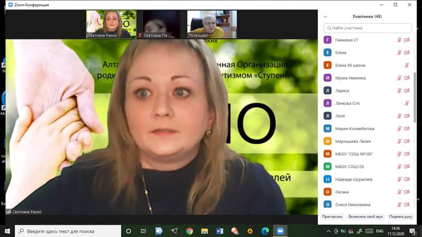Viewport: 422px width, 237px height.
Task: Click camera-off icon for Мария Колимбетова
Action: 407,129
